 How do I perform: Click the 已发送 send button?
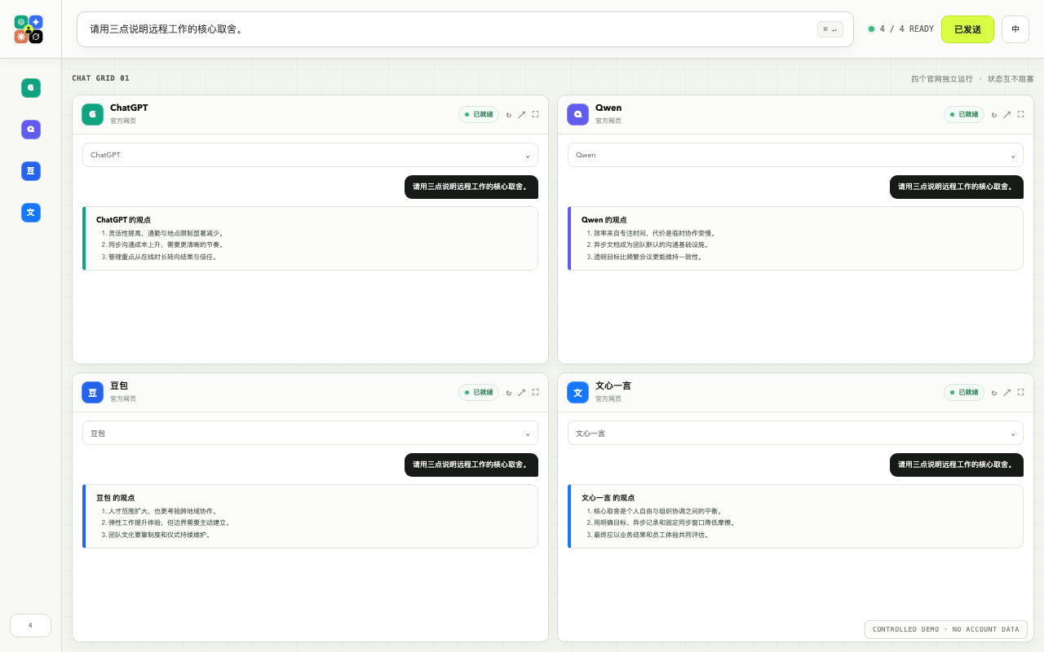(967, 29)
